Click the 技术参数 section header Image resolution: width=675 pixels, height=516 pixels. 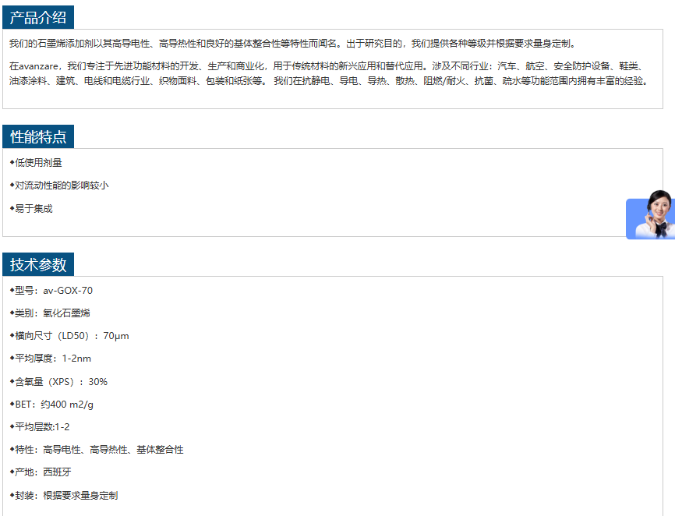click(38, 264)
